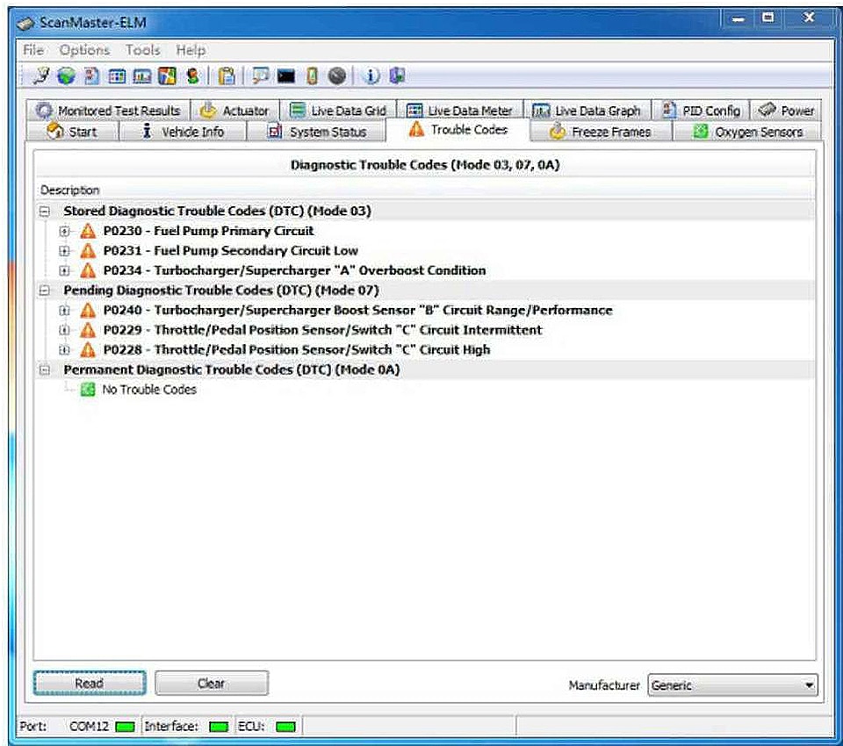Collapse the Permanent Diagnostic Trouble Codes section
Screen dimensions: 843x746
pyautogui.click(x=45, y=369)
